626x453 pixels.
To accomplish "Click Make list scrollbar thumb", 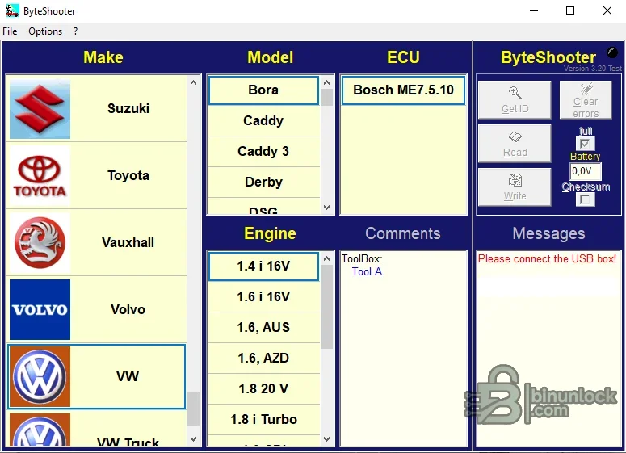I will tap(194, 409).
